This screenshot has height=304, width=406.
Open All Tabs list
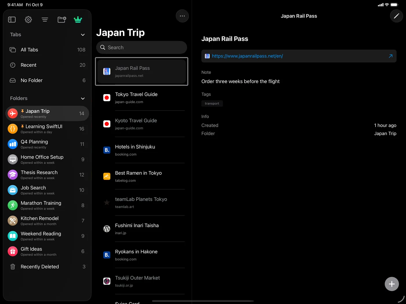47,50
